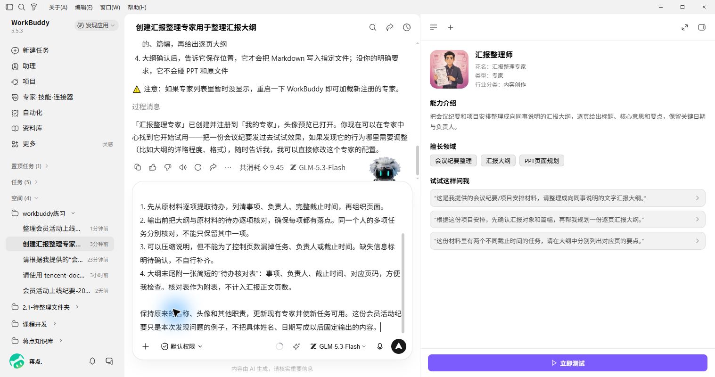Share the conversation via arrow icon
Screen dimensions: 715x377
click(390, 27)
